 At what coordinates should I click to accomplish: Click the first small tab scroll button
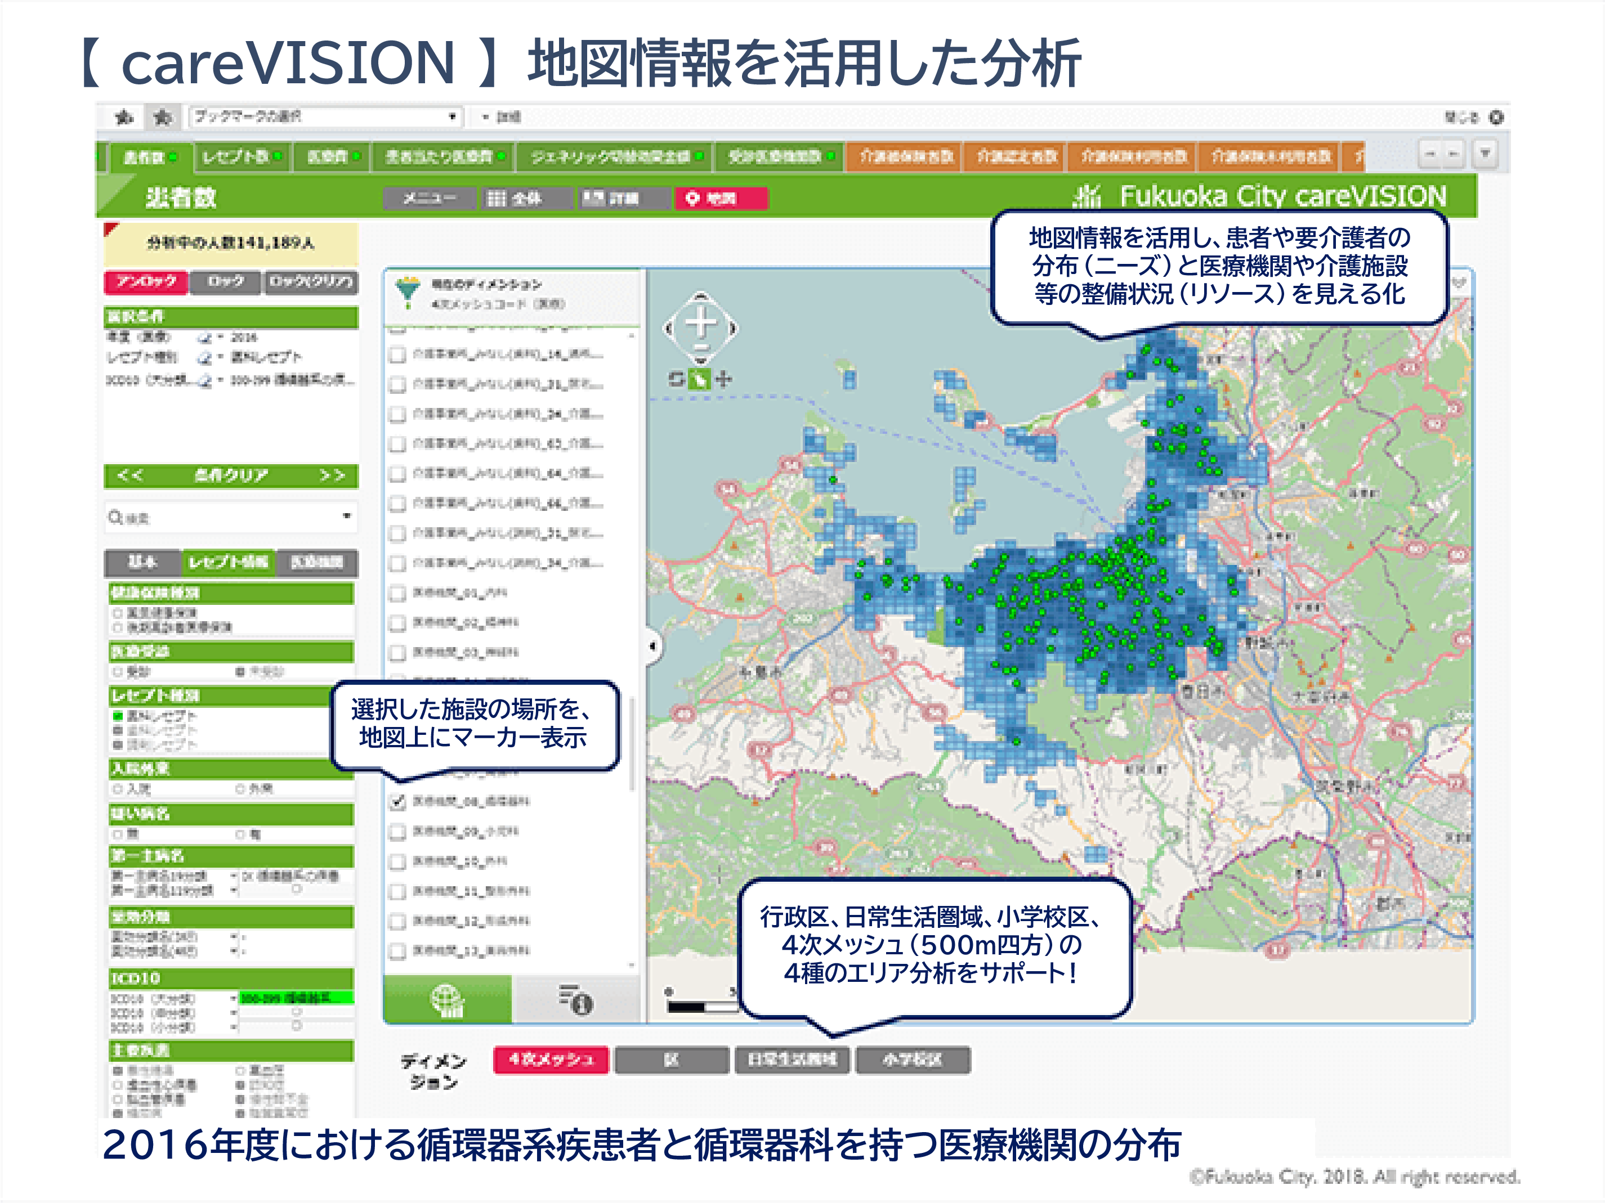click(1430, 154)
